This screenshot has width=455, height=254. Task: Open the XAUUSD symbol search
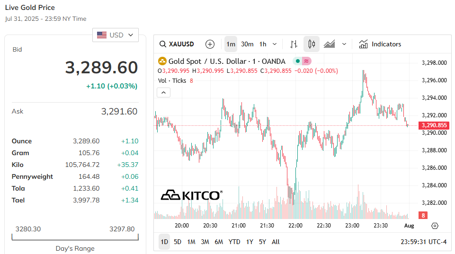[x=177, y=44]
